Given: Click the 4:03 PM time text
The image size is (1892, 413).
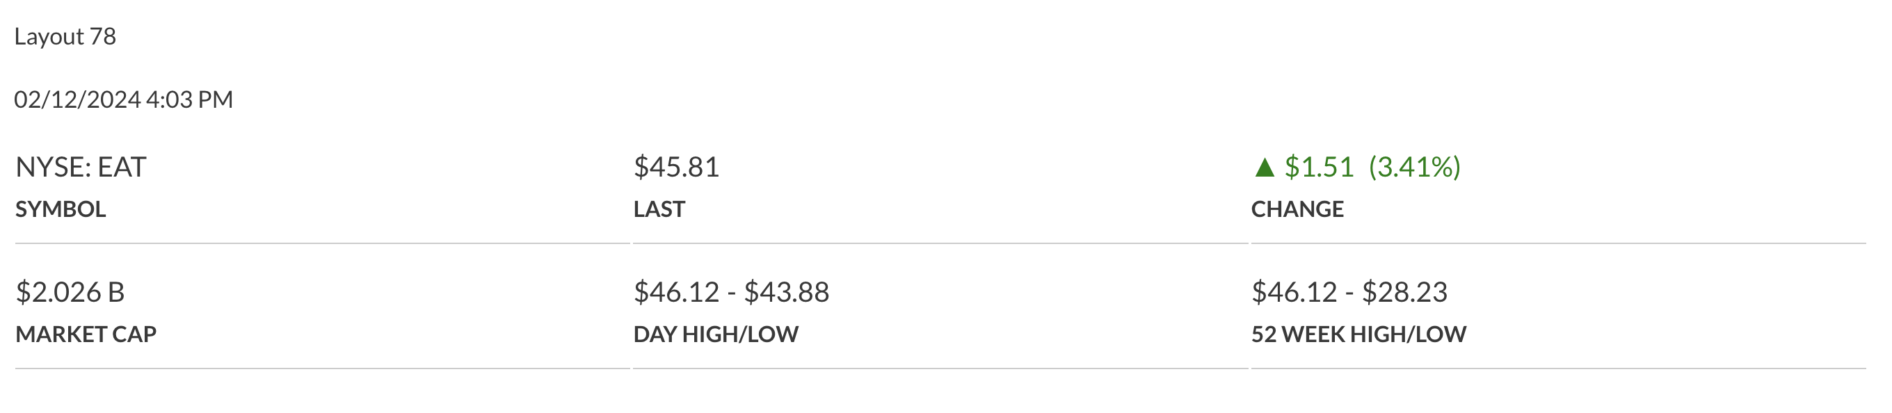Looking at the screenshot, I should 189,99.
